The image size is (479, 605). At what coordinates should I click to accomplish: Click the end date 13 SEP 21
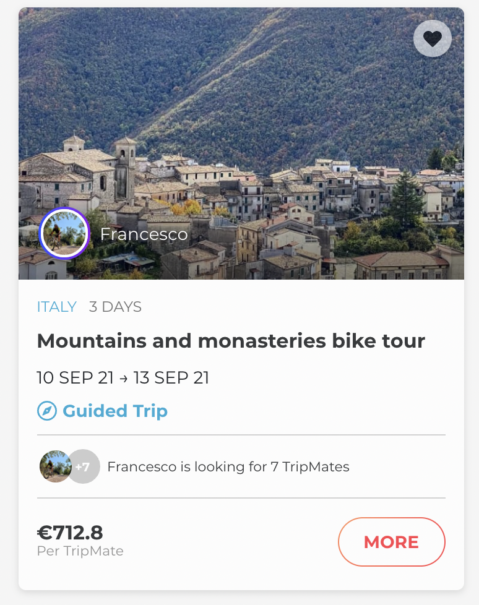(171, 377)
